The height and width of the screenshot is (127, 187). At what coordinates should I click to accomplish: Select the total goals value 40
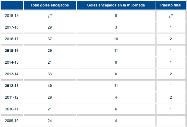click(50, 86)
